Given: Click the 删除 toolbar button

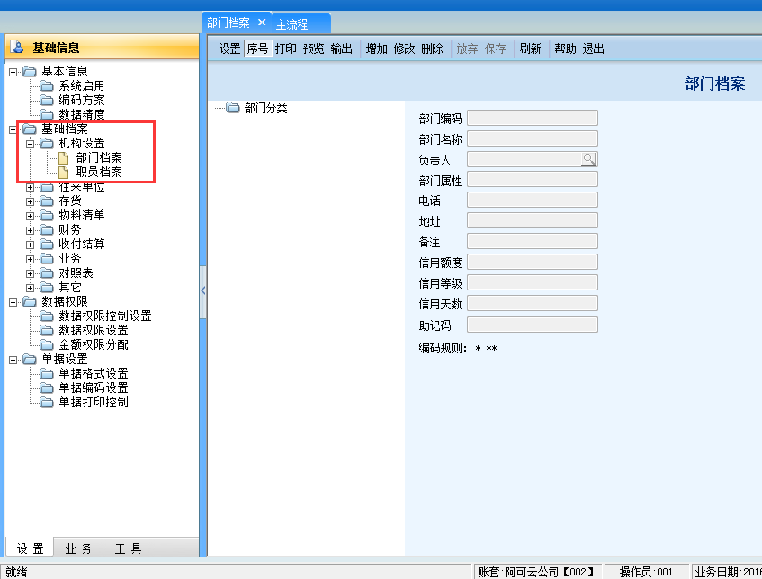Looking at the screenshot, I should (432, 49).
